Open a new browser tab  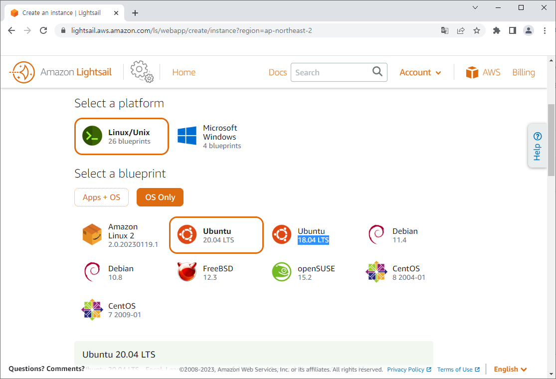click(x=135, y=13)
